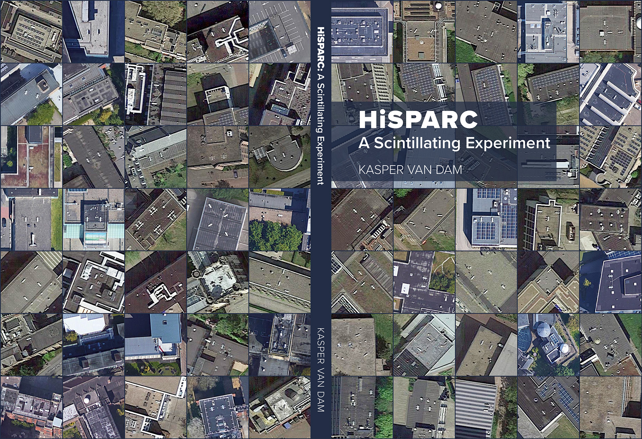Click the front cover subtitle 'A Scintillating Experiment'

tap(454, 143)
